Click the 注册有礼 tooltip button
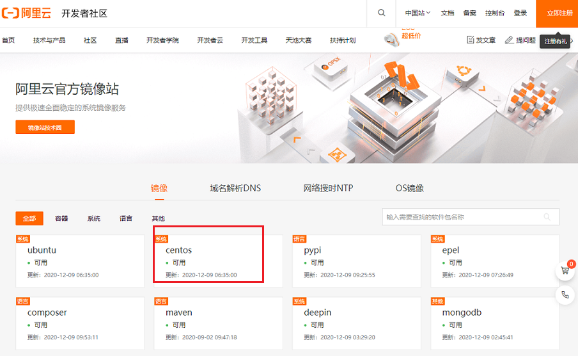Image resolution: width=578 pixels, height=356 pixels. coord(555,42)
